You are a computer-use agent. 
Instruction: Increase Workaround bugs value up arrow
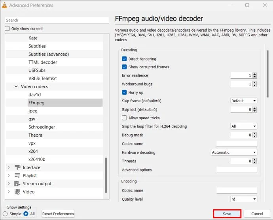pyautogui.click(x=254, y=83)
